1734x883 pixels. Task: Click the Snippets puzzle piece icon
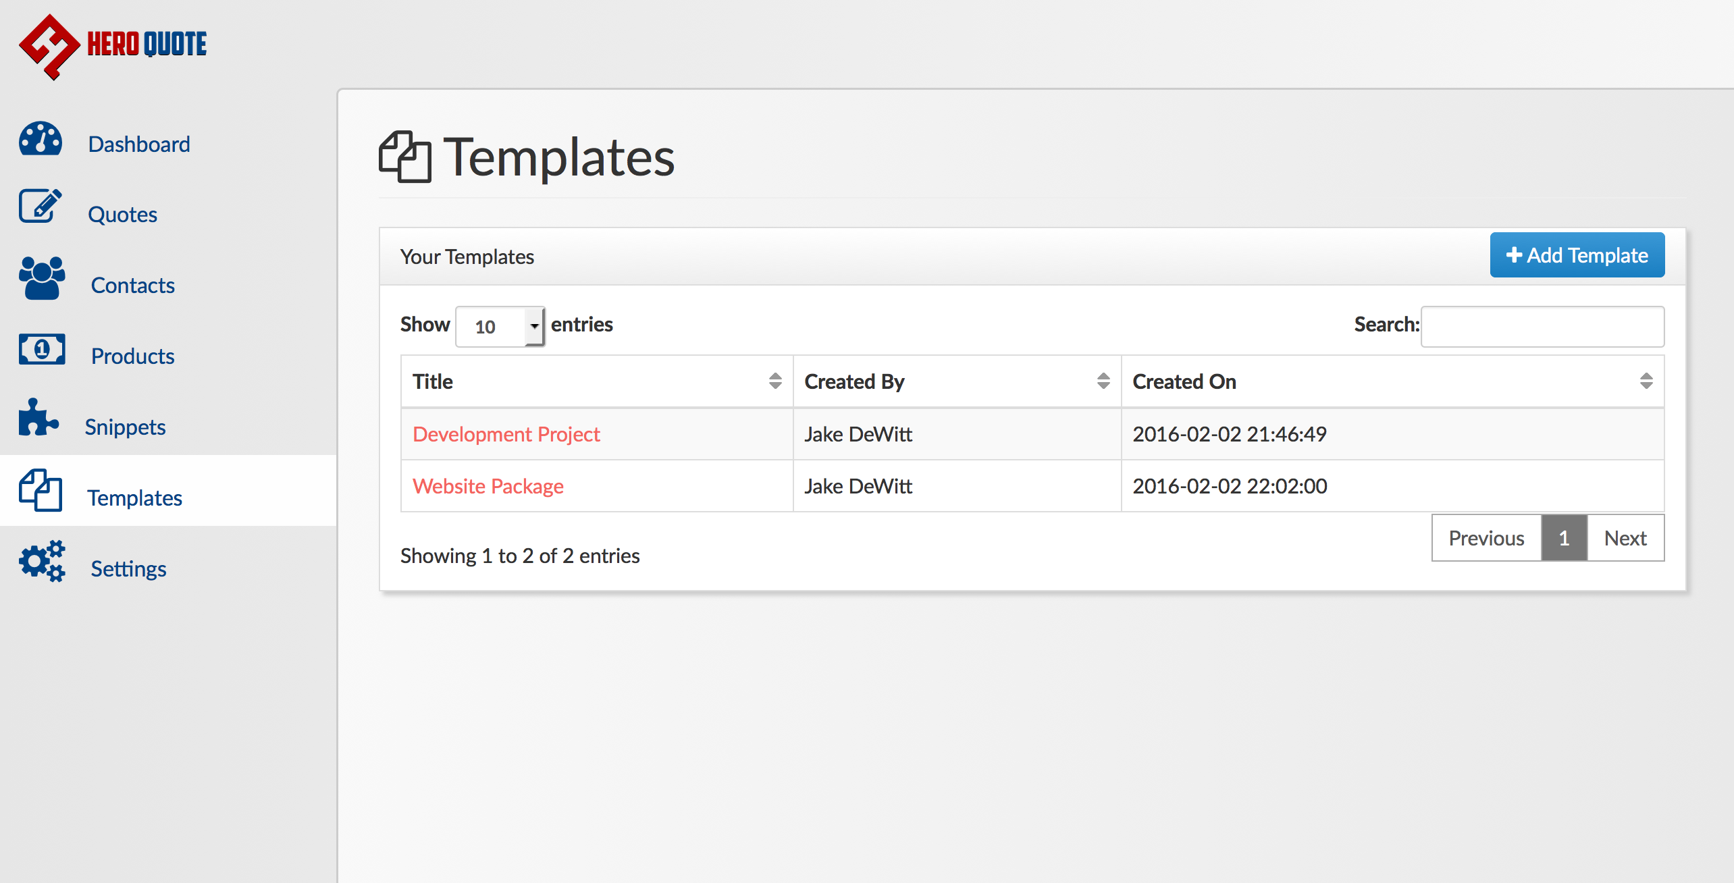click(38, 418)
